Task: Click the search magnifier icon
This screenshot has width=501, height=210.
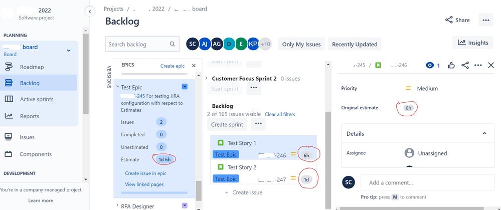Action: [172, 44]
